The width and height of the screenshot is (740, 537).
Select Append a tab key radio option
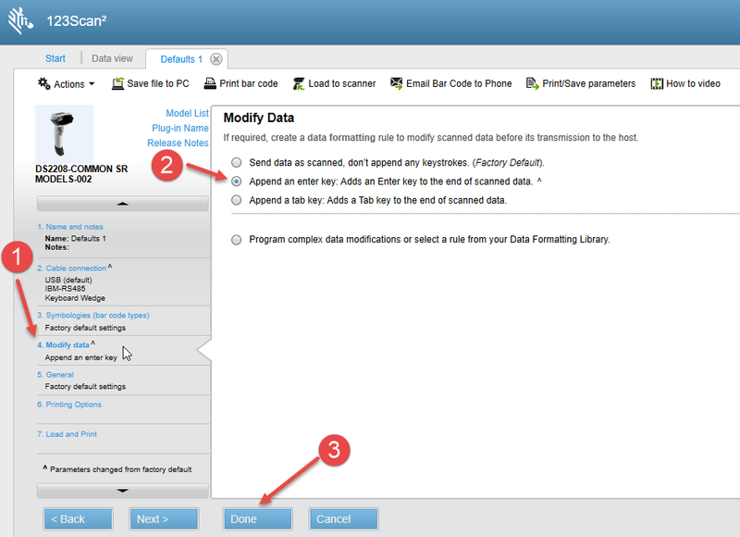237,200
